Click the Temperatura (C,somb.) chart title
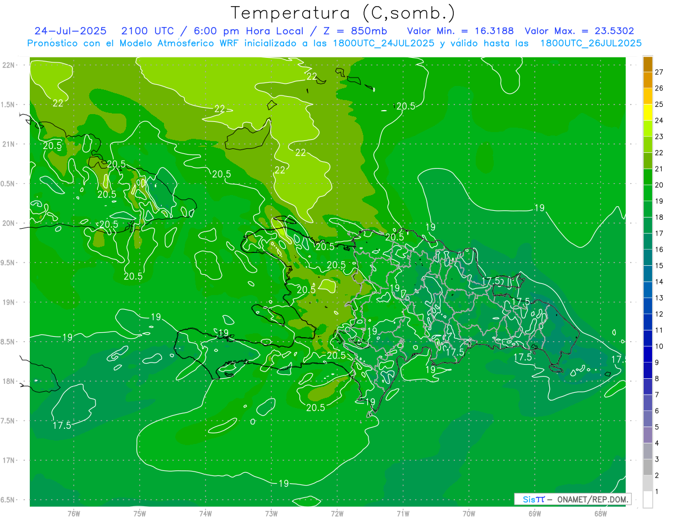Viewport: 674px width, 521px height. (343, 13)
